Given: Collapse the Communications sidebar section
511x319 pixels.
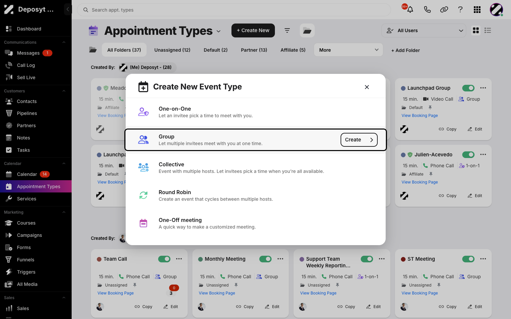Looking at the screenshot, I should (64, 42).
